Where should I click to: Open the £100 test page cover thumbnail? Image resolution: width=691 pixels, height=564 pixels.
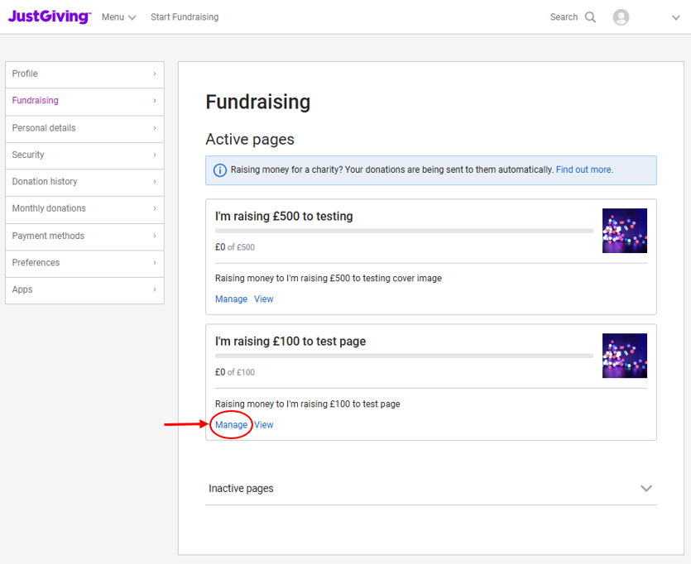(625, 356)
